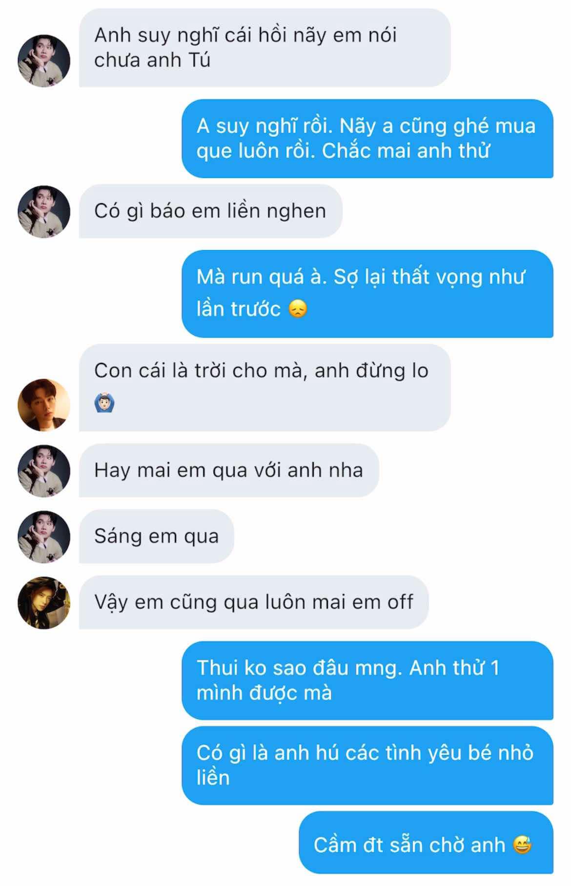Open profile photo beside 'Con cái là trời cho mà'
Viewport: 571px width, 886px height.
(44, 405)
